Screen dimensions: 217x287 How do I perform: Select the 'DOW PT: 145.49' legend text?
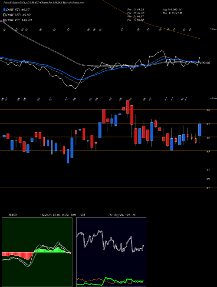tap(19, 20)
